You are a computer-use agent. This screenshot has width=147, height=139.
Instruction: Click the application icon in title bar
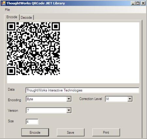[3, 3]
